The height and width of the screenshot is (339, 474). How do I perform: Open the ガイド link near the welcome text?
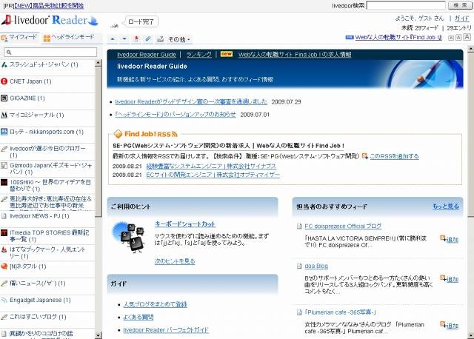461,19
